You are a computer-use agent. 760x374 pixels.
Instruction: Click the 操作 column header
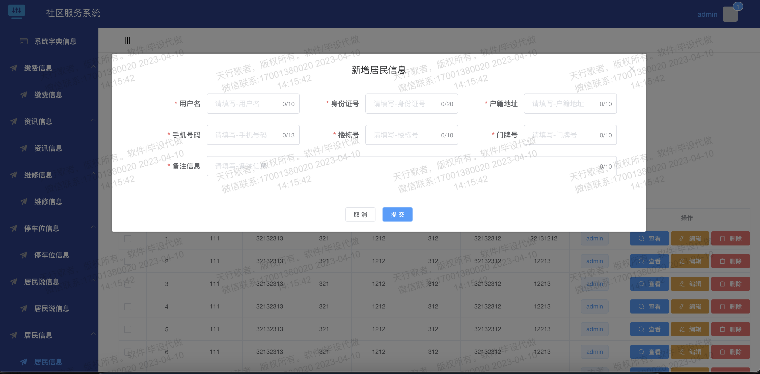687,218
